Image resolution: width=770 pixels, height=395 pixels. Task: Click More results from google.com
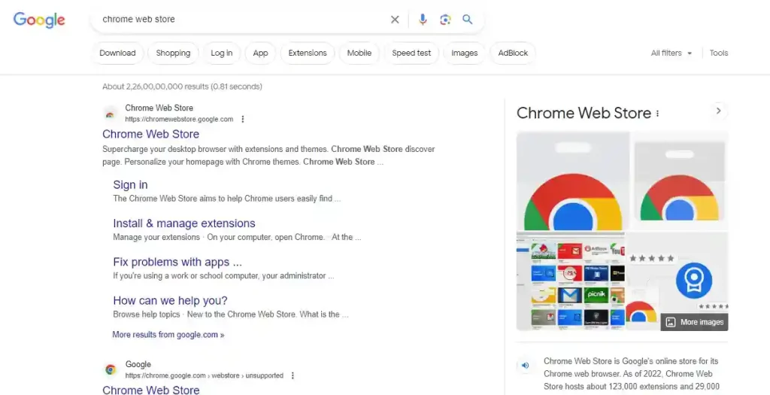click(x=168, y=335)
